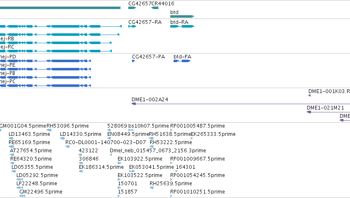This screenshot has width=350, height=198.
Task: Select the RH51638.5prime EST label
Action: (x=170, y=134)
